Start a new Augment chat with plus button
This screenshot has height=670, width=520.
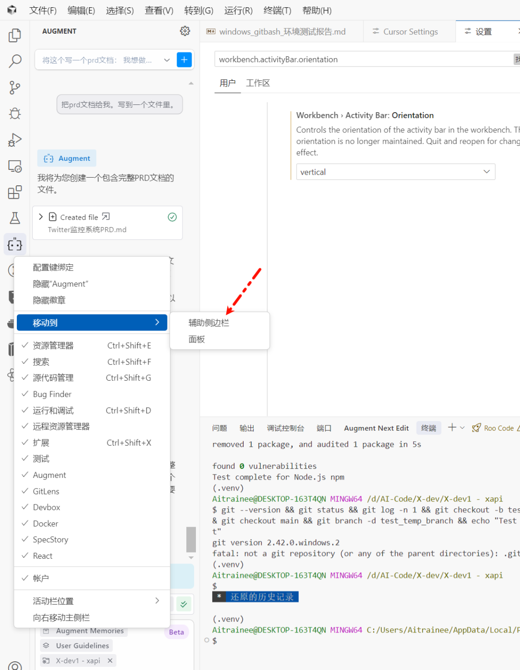click(184, 60)
